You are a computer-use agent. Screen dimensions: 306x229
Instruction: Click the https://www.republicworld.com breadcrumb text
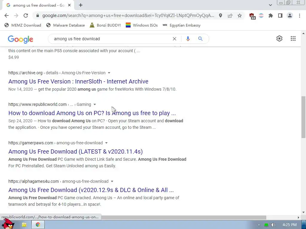point(37,104)
